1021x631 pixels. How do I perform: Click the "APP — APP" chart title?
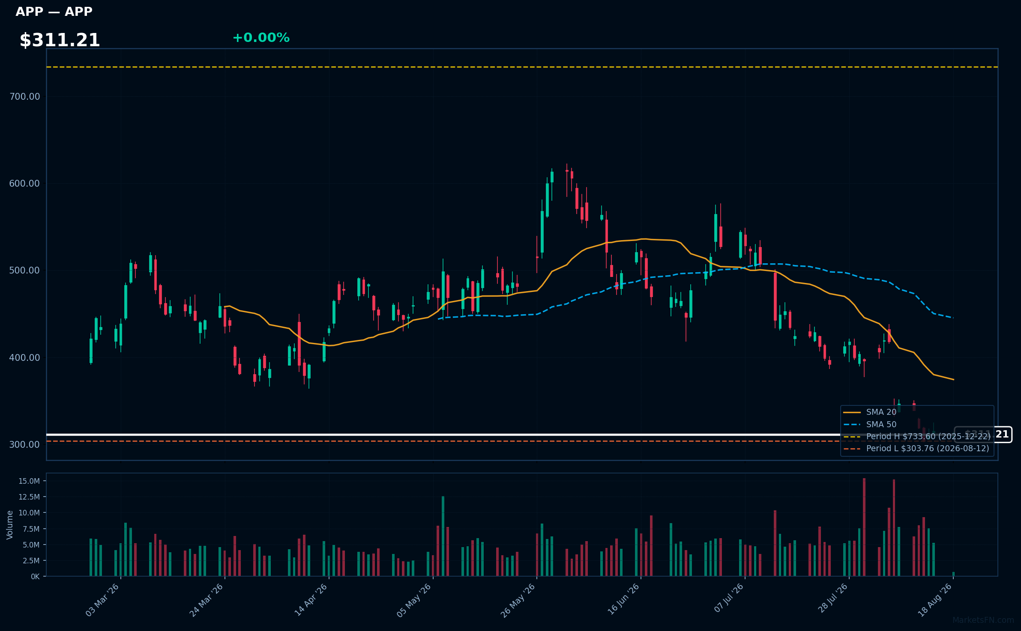54,12
